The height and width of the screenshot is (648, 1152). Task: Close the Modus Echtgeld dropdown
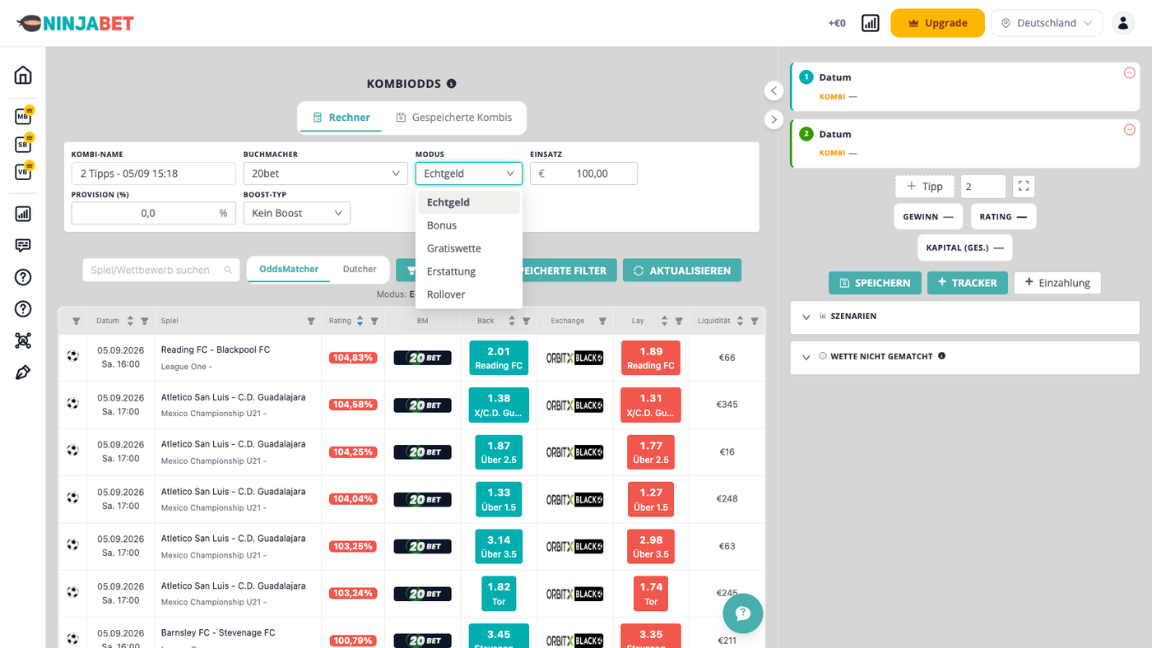coord(469,174)
